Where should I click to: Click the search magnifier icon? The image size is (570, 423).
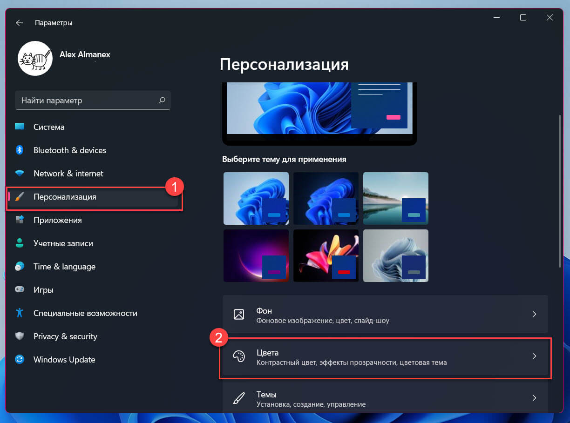pyautogui.click(x=162, y=100)
